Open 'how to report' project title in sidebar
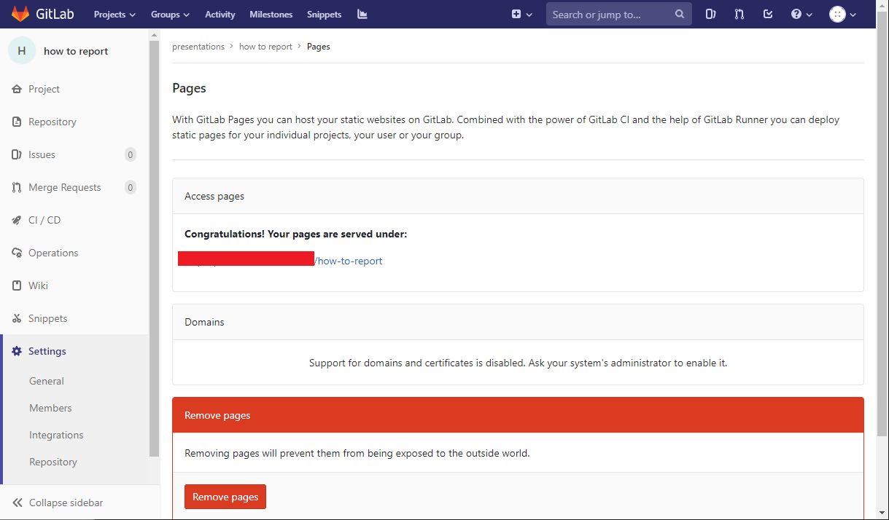 click(x=76, y=51)
